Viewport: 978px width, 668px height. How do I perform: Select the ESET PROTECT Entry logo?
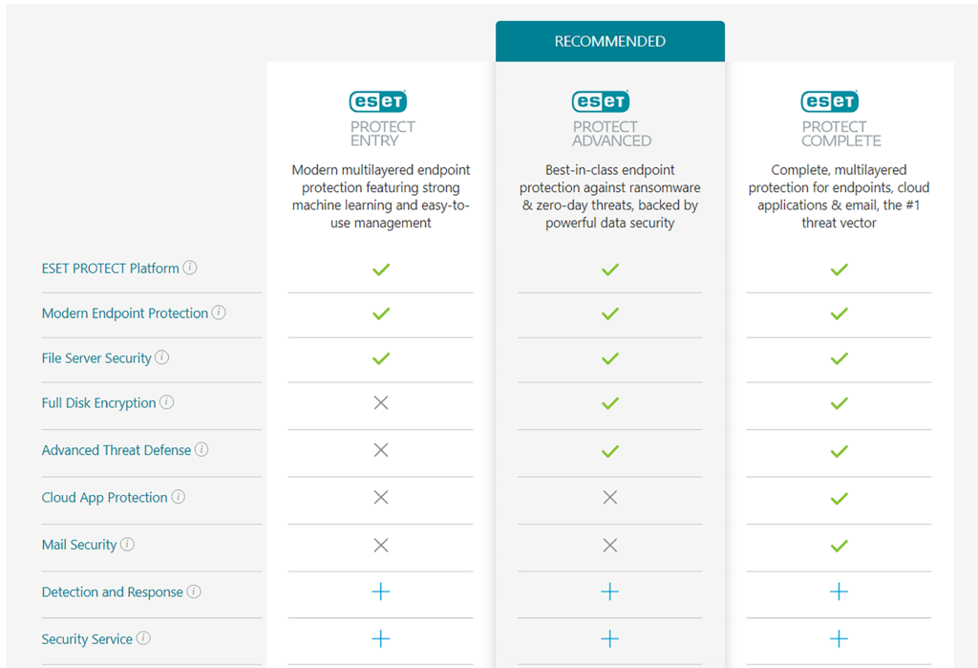coord(379,101)
